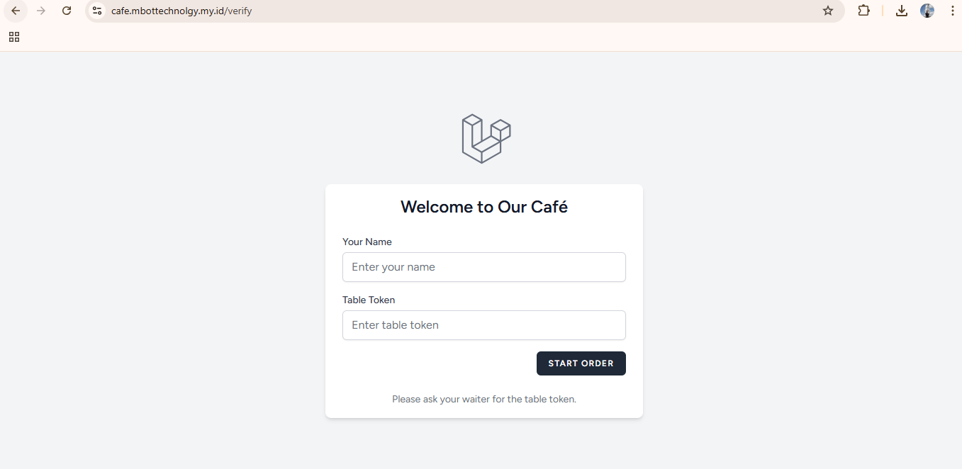Focus the Enter table token field
Viewport: 962px width, 469px height.
click(x=484, y=324)
